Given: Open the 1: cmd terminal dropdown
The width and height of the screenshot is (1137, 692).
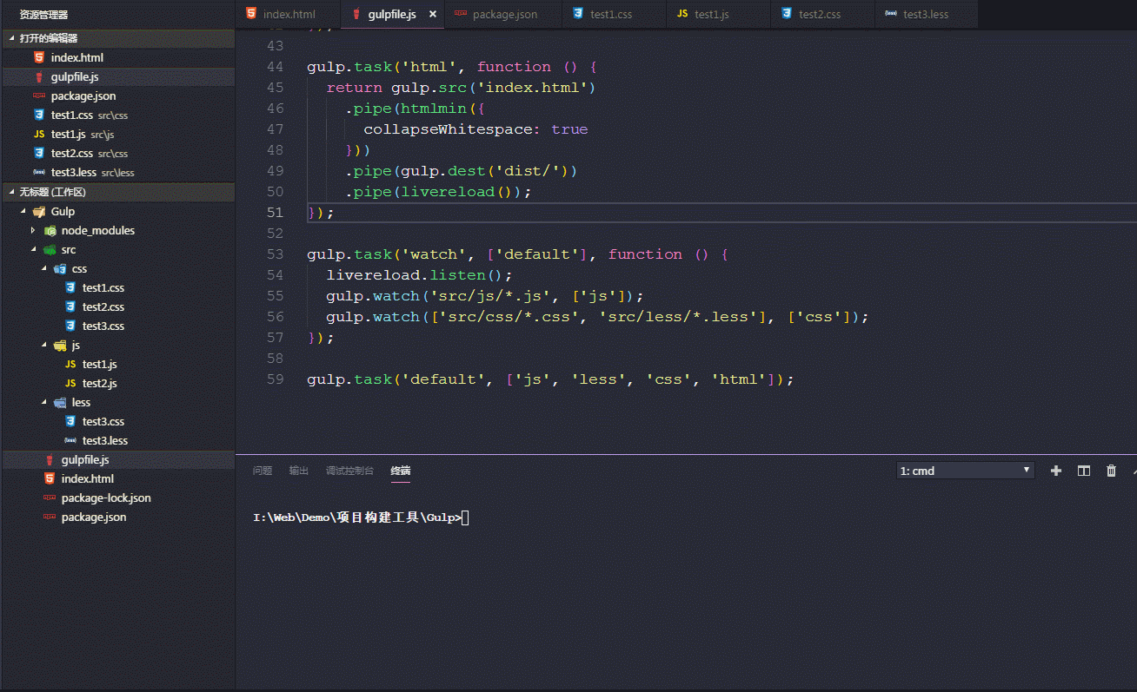Looking at the screenshot, I should 965,471.
